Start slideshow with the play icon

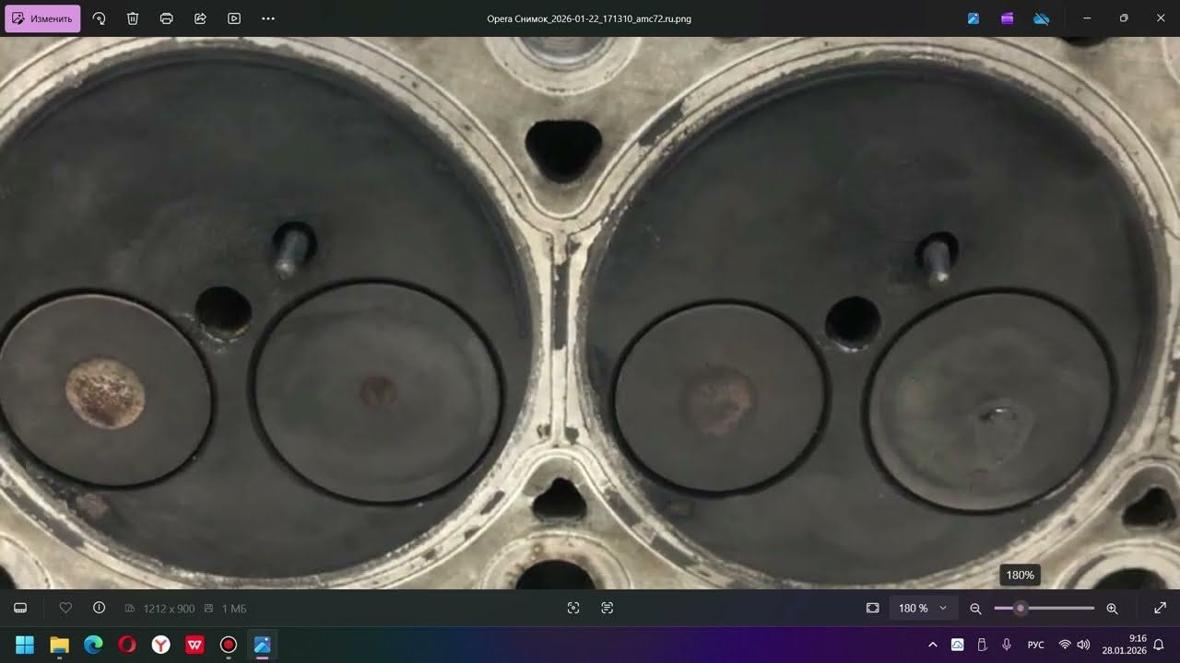[234, 18]
